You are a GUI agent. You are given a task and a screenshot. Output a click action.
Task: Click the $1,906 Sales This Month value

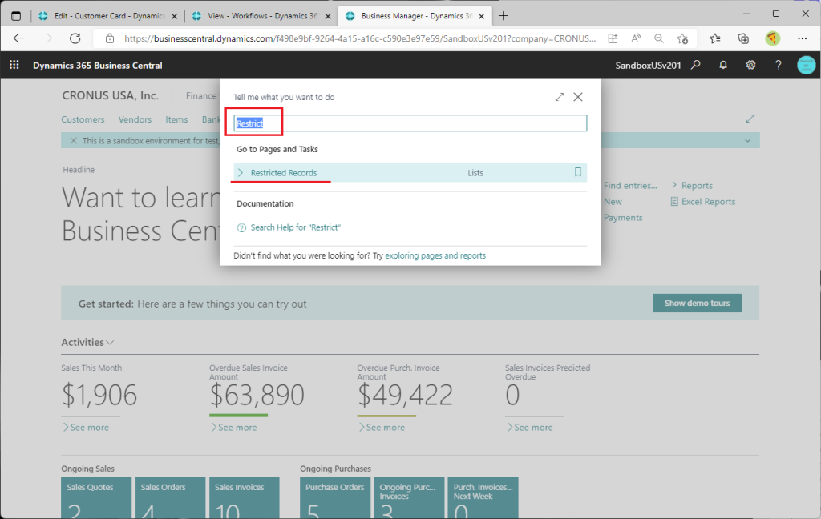(x=99, y=395)
